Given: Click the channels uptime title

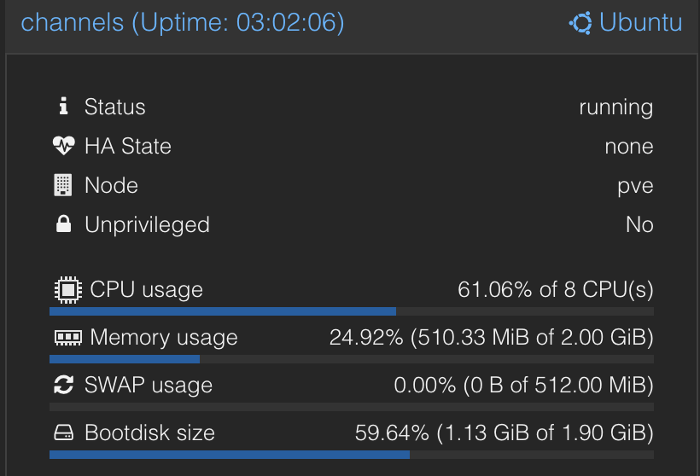Looking at the screenshot, I should click(x=183, y=22).
